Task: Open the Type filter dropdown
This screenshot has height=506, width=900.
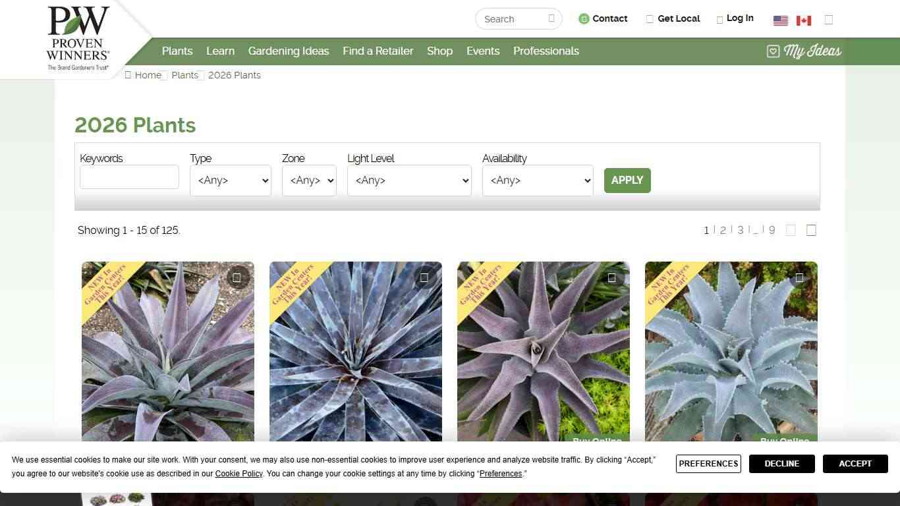Action: click(230, 180)
